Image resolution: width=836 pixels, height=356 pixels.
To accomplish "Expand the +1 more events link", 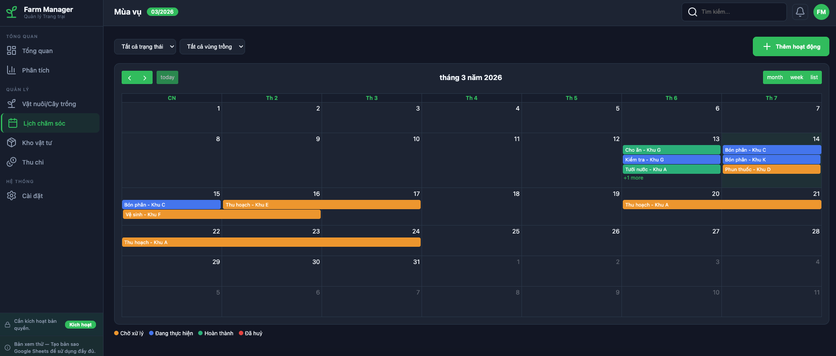I will [x=633, y=178].
